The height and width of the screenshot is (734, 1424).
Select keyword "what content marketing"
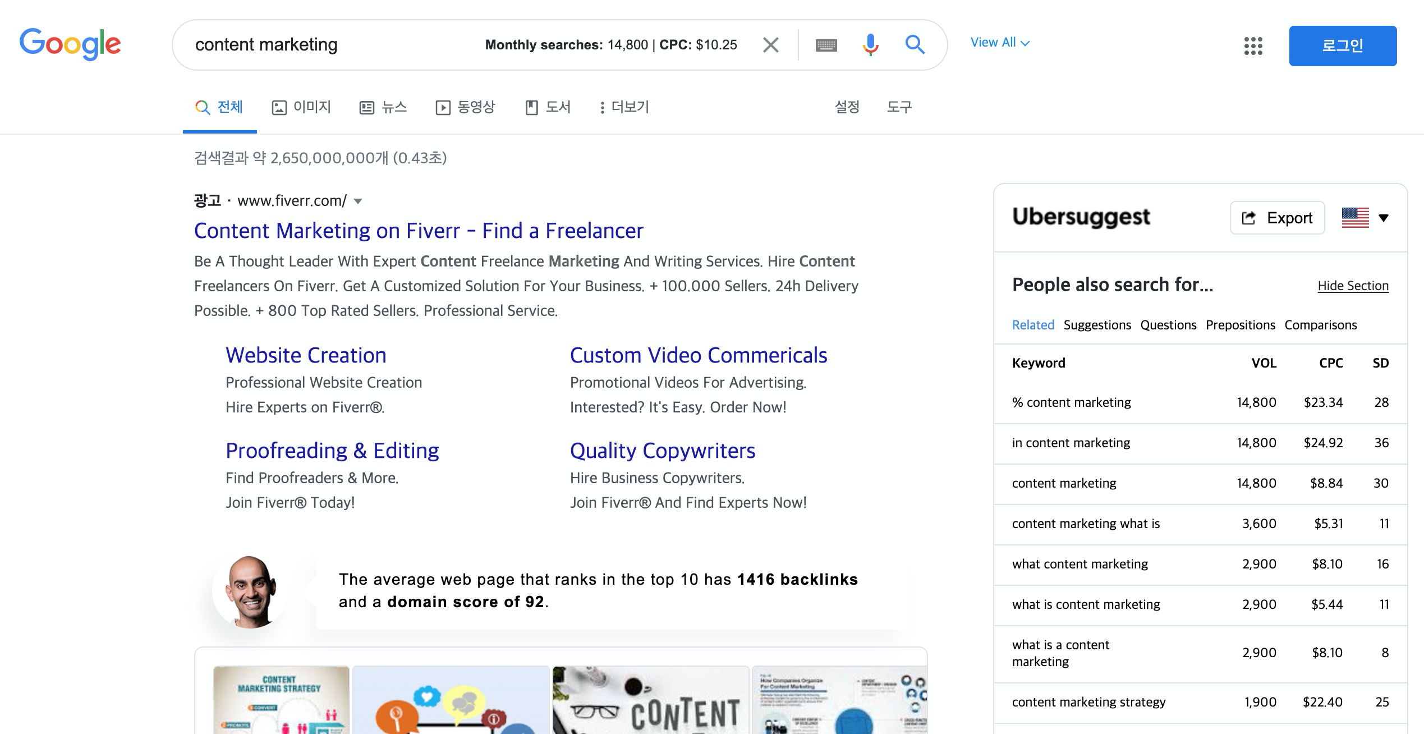(x=1080, y=564)
